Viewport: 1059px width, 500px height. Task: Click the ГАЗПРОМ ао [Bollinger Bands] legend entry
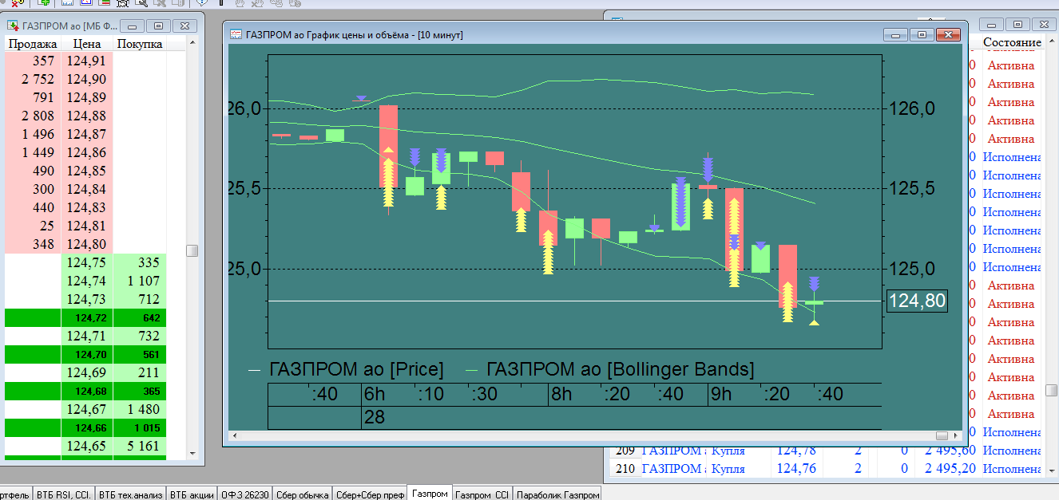[x=620, y=369]
